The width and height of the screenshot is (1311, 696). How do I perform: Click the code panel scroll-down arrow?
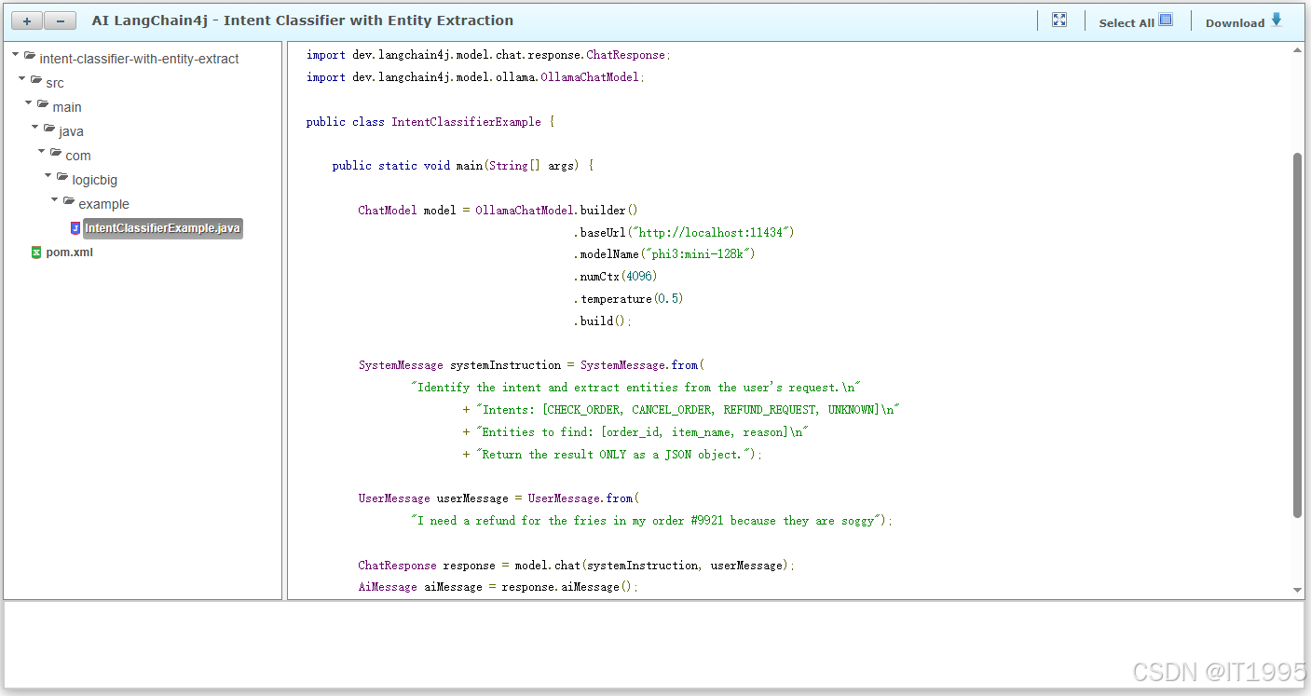(x=1298, y=590)
